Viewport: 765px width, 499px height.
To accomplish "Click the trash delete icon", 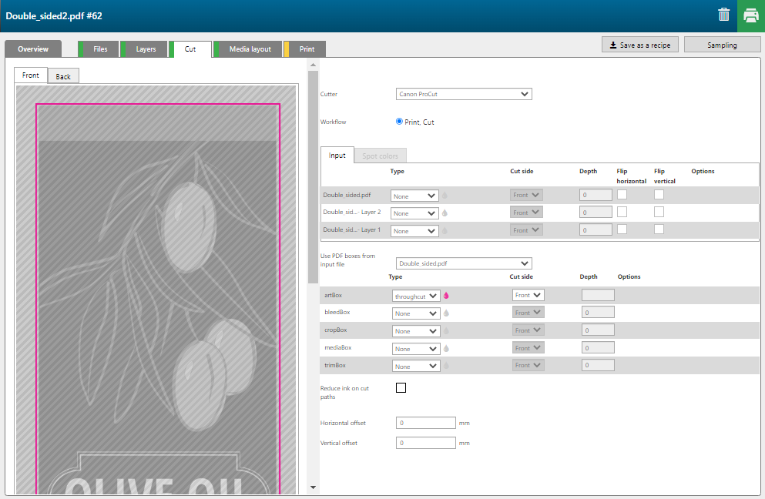I will (x=723, y=15).
